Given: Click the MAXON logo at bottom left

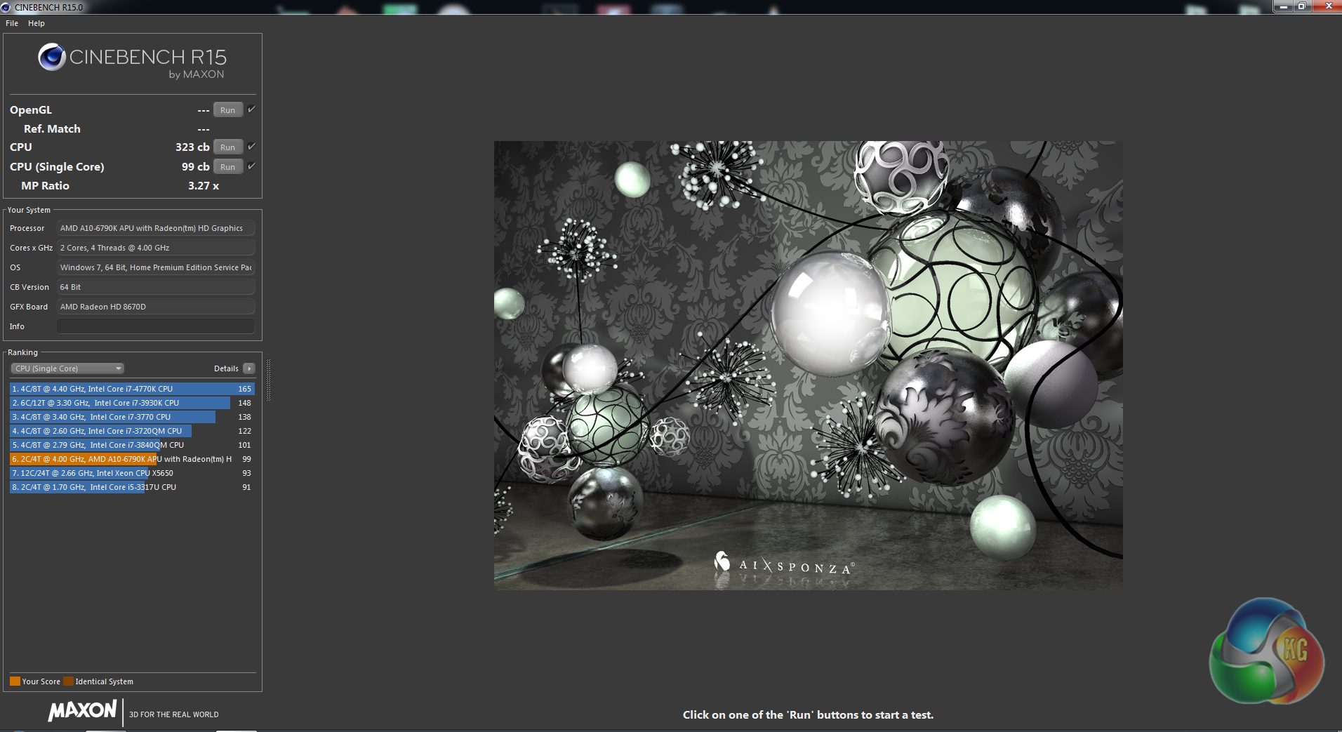Looking at the screenshot, I should pos(82,710).
